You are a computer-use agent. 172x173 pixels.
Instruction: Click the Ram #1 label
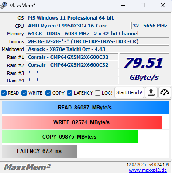click(x=15, y=57)
